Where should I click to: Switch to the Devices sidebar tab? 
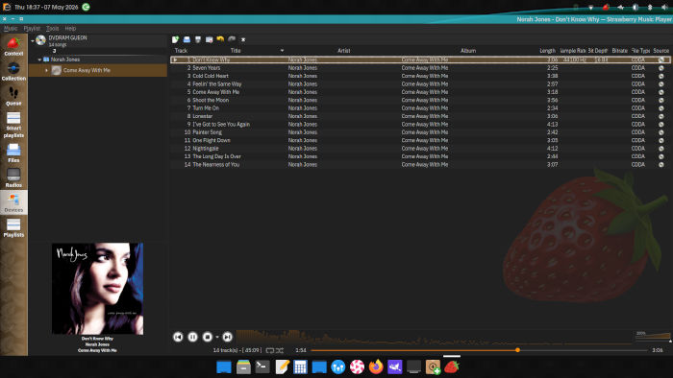click(13, 203)
